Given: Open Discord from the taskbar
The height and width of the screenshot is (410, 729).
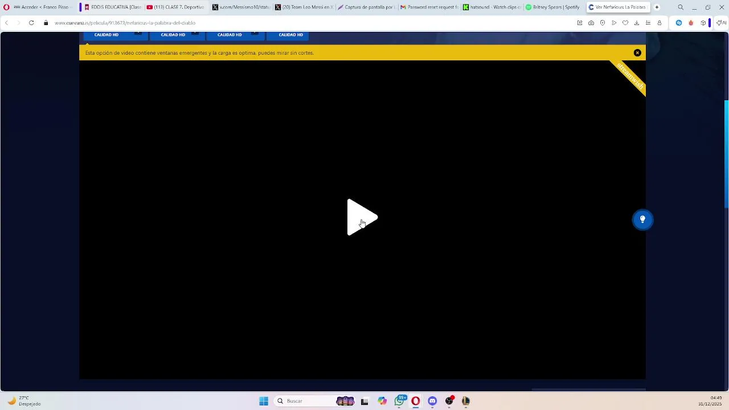Looking at the screenshot, I should 432,401.
